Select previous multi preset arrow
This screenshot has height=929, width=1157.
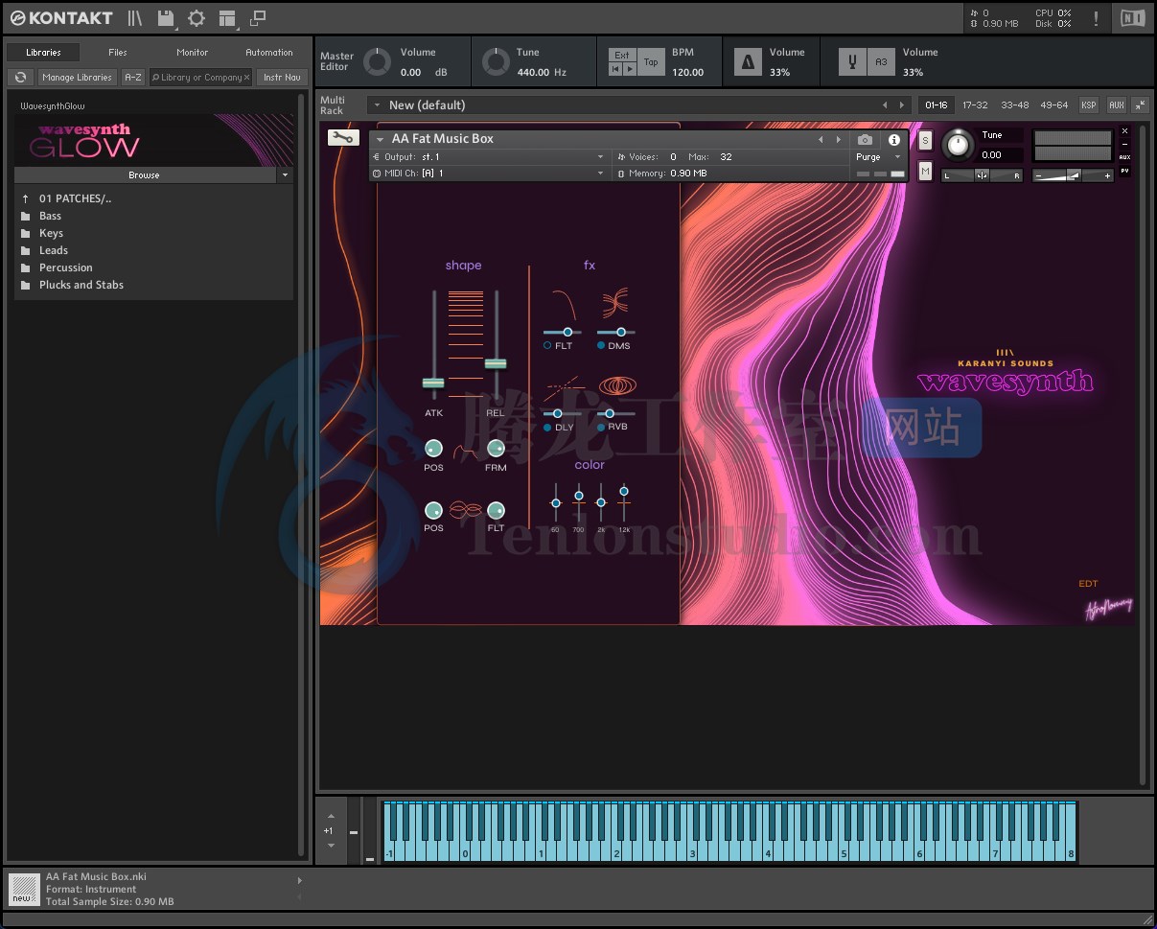click(x=885, y=105)
